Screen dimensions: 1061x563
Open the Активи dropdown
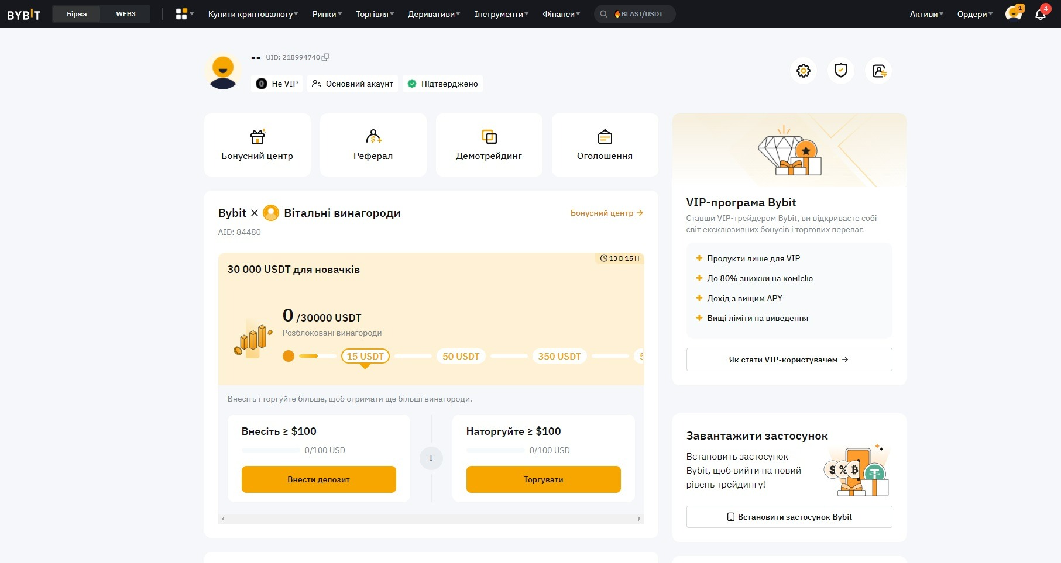click(926, 14)
